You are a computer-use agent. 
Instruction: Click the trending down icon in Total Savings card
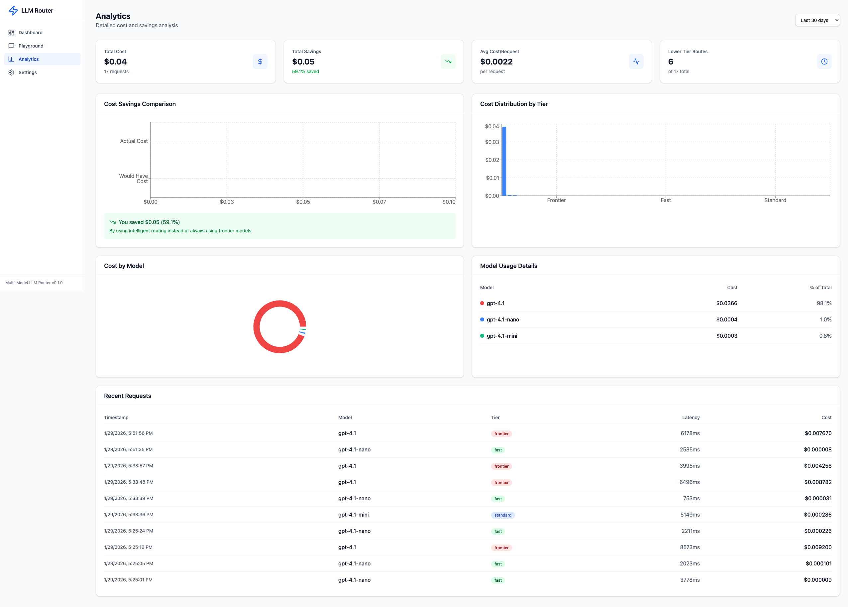click(448, 62)
